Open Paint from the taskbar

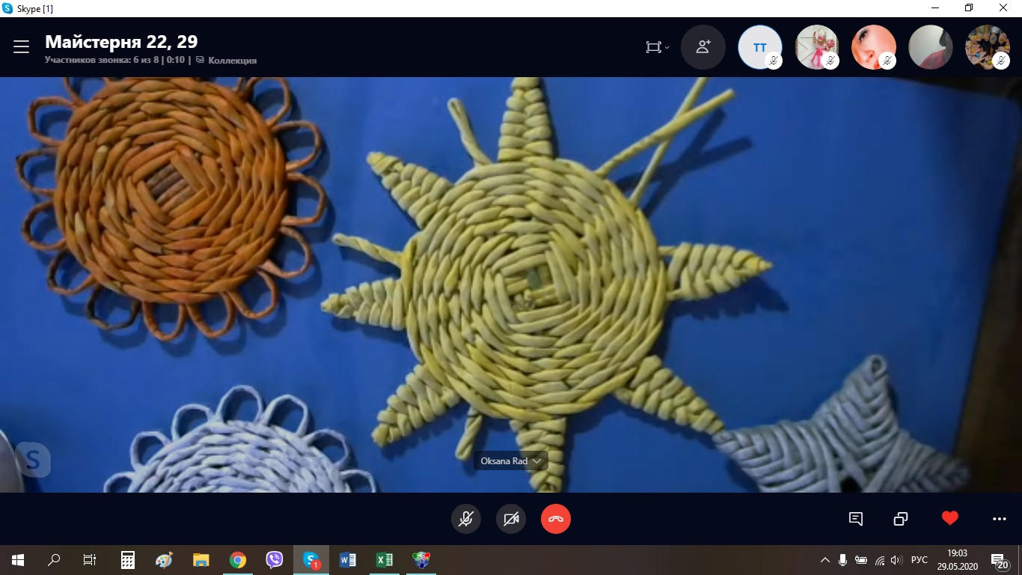click(x=164, y=560)
